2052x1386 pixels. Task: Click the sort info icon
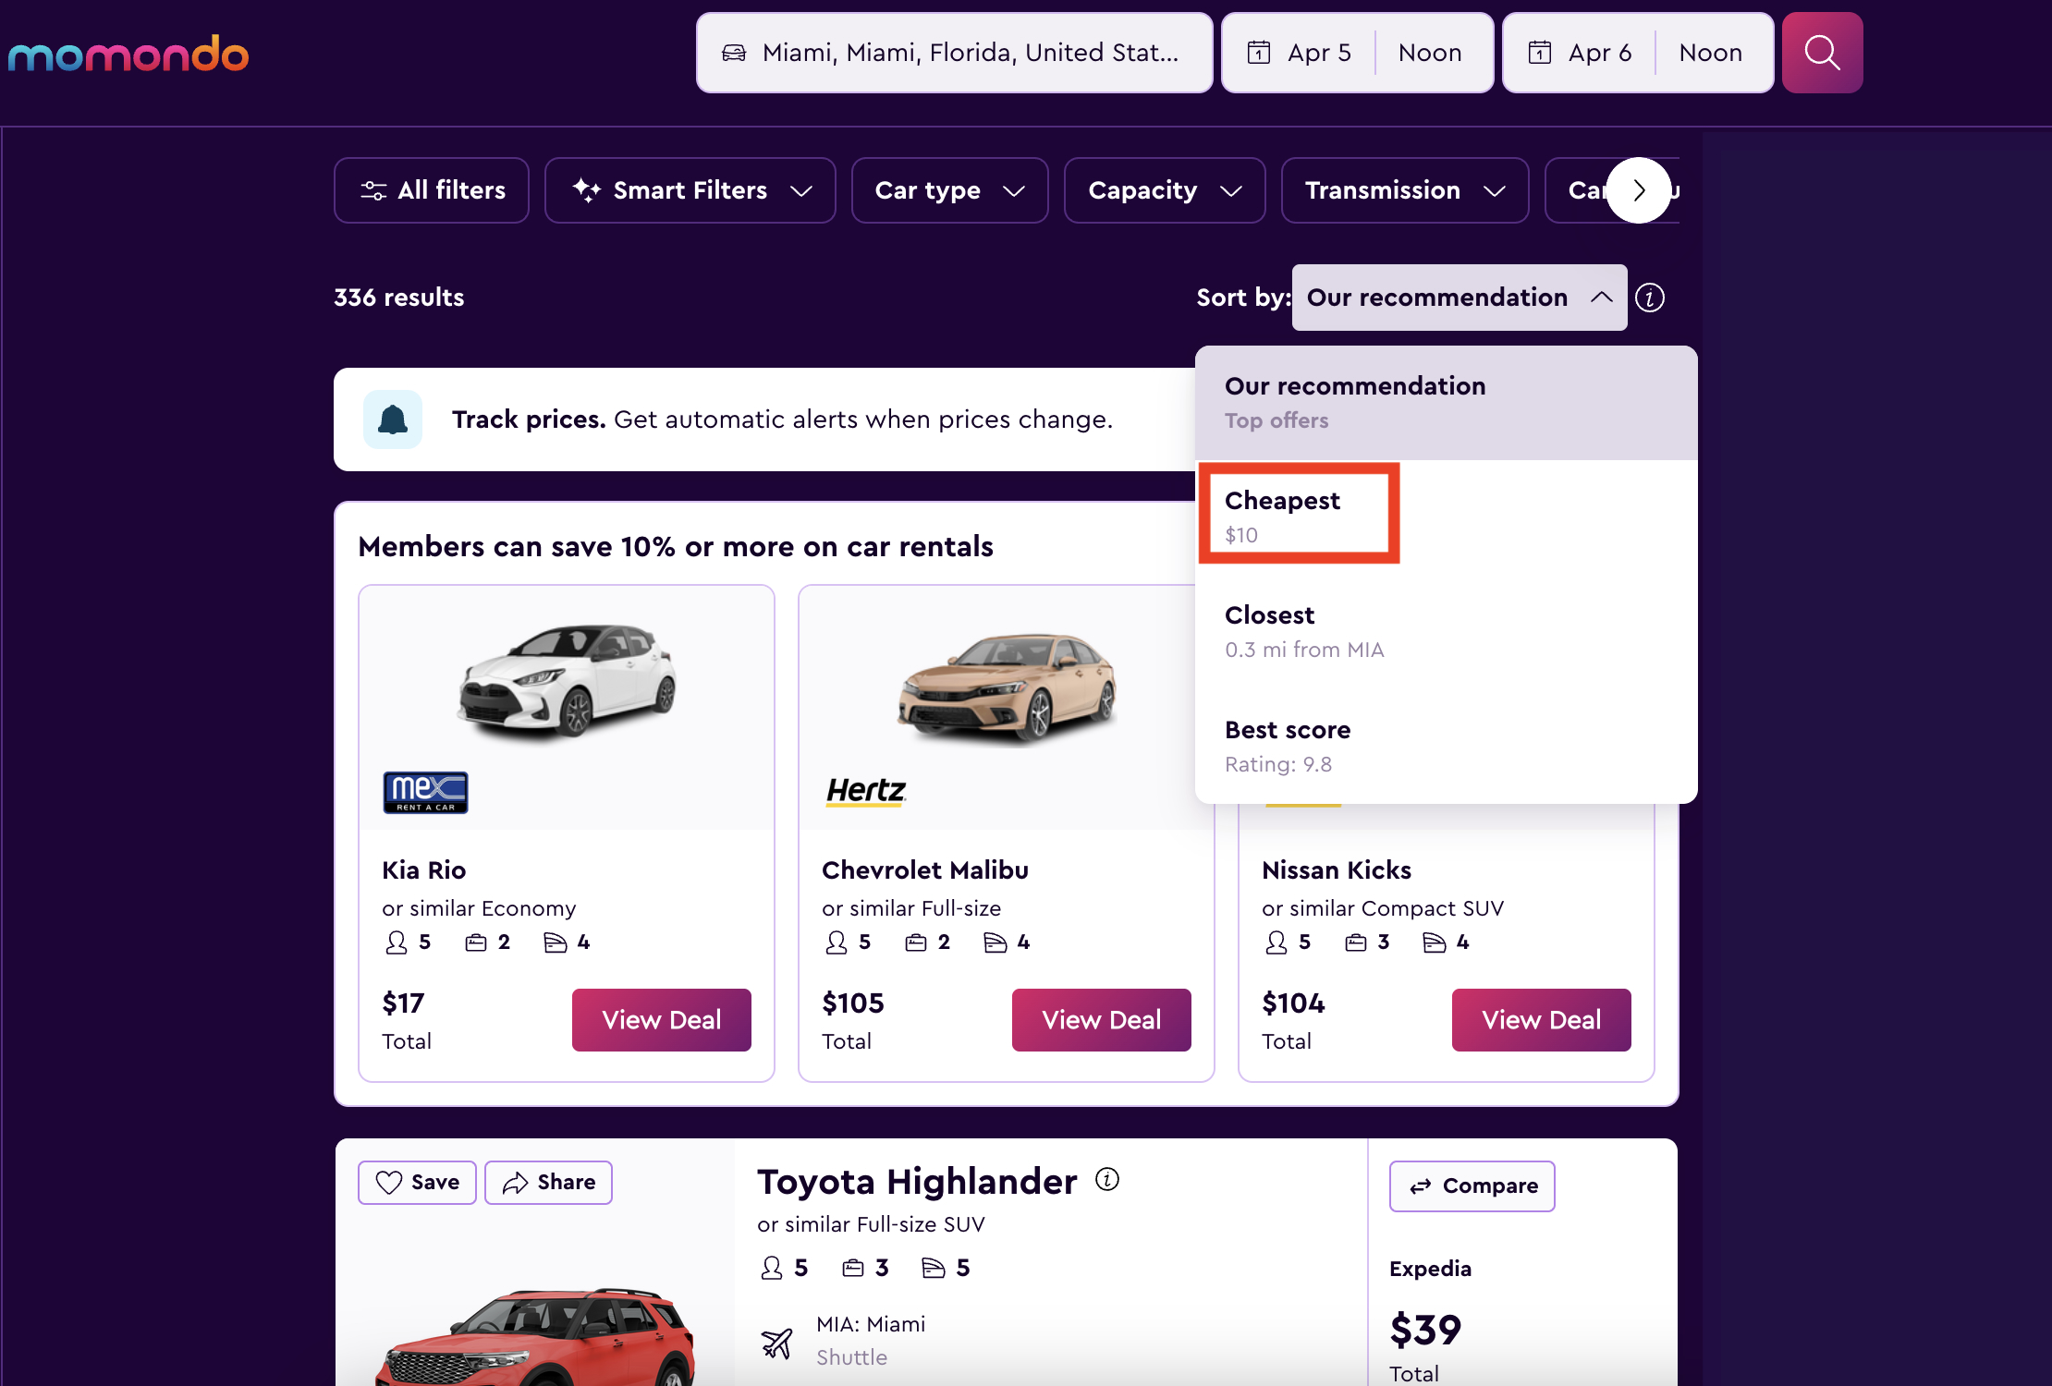click(1650, 298)
